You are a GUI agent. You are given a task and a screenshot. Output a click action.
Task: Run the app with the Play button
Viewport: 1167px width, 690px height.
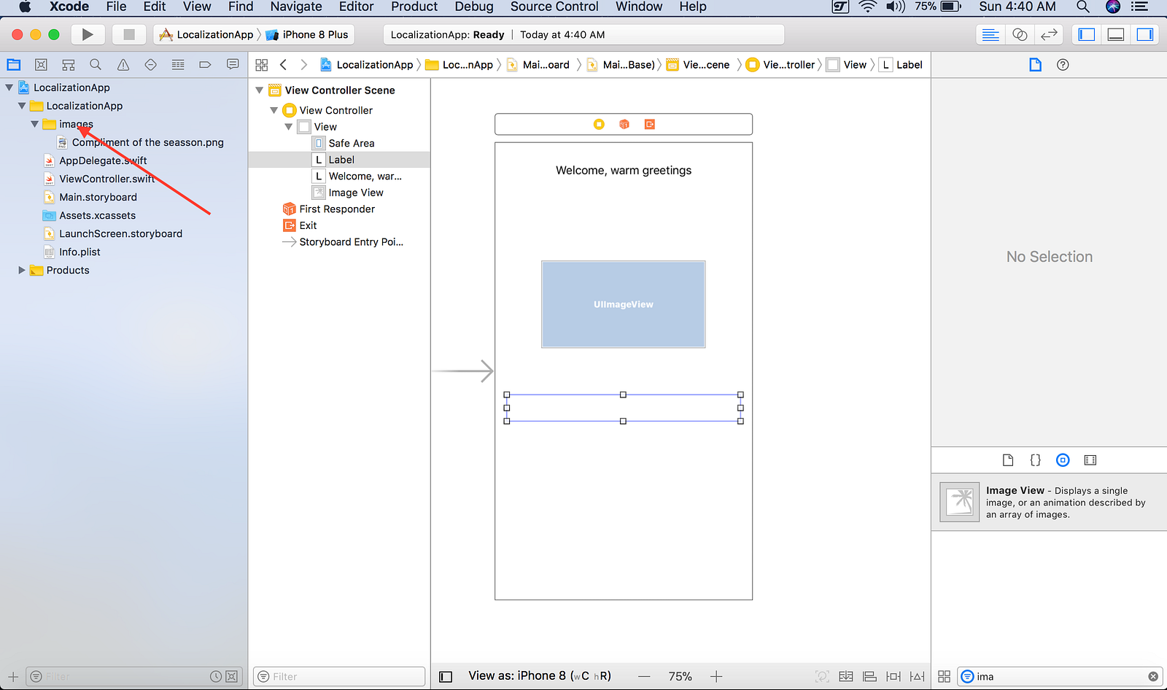(88, 34)
